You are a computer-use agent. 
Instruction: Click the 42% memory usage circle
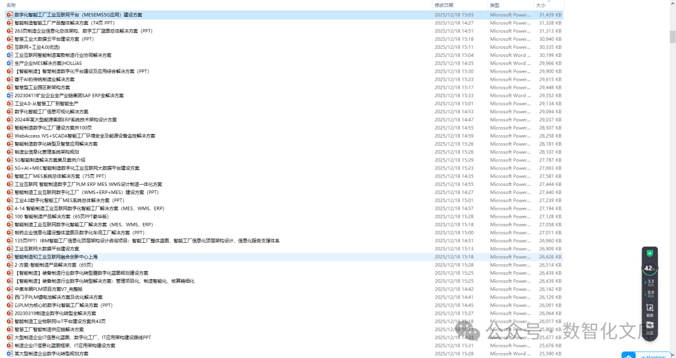[x=649, y=268]
